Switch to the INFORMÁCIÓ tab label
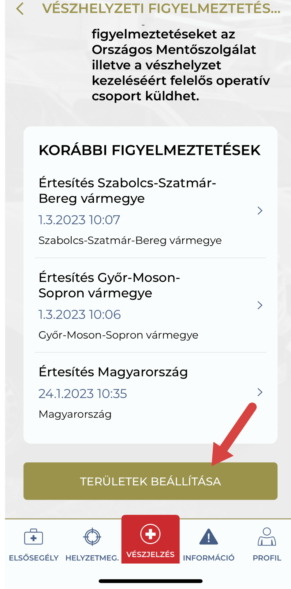This screenshot has height=589, width=291. 209,558
